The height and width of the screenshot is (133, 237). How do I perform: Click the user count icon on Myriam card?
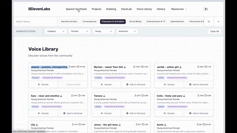134,66
